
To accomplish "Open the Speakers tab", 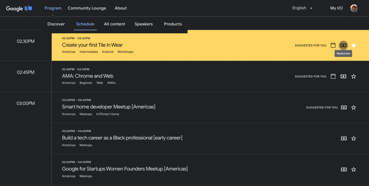I will pos(143,24).
